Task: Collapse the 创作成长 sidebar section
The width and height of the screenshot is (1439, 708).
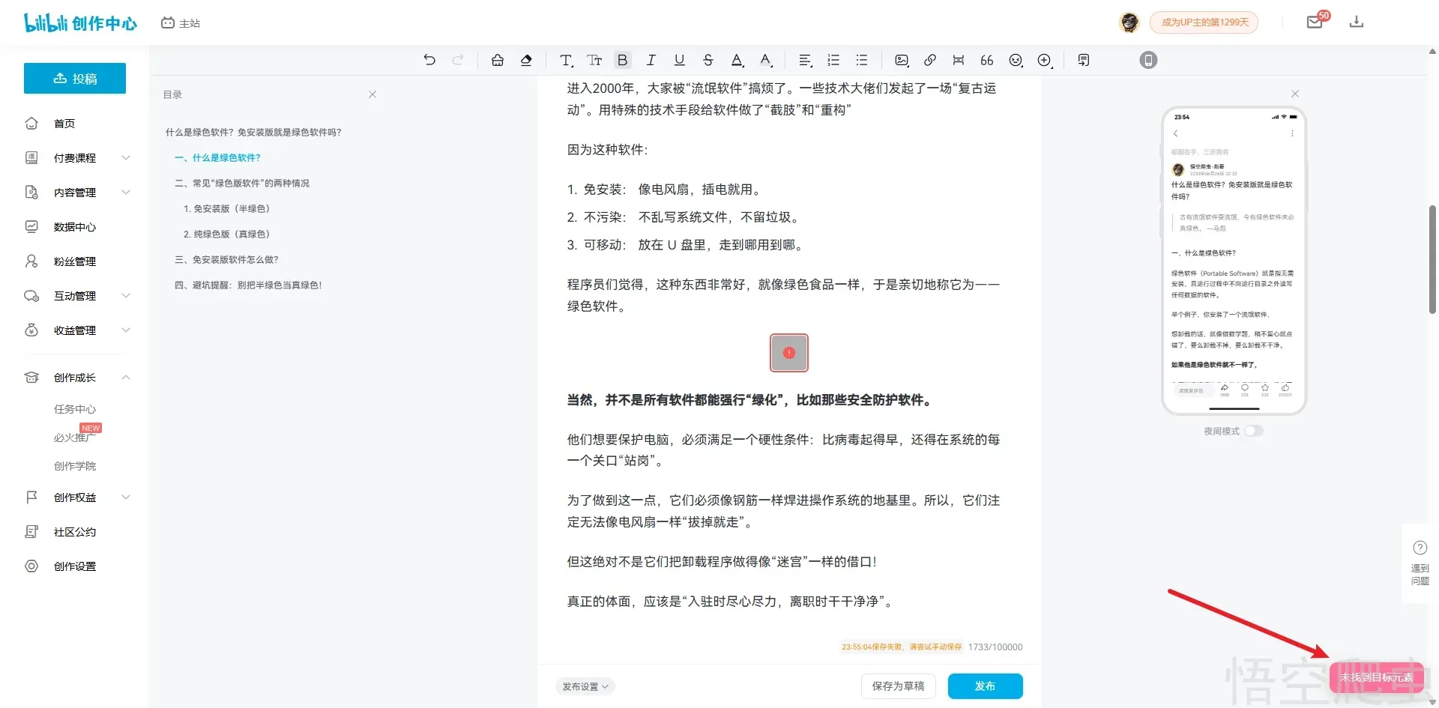Action: pyautogui.click(x=126, y=378)
